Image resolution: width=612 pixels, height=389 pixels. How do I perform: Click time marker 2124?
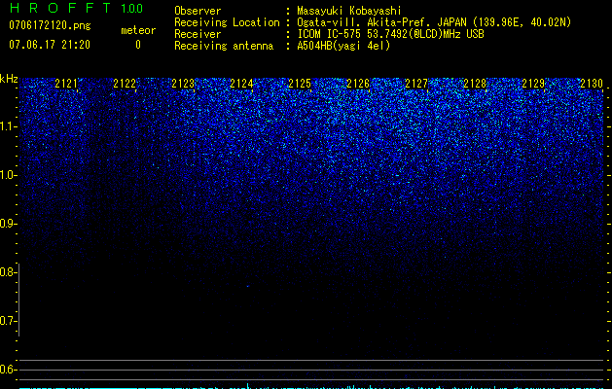click(x=241, y=84)
